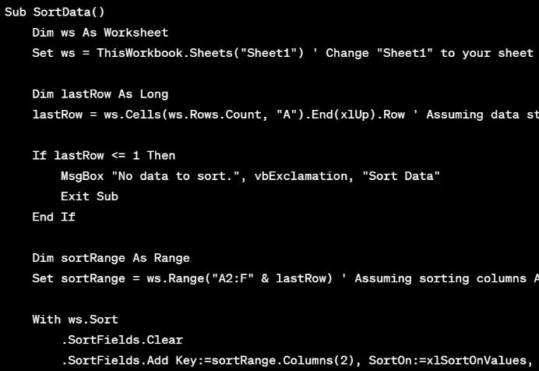This screenshot has height=371, width=539.
Task: Click the '.SortFields.Clear' statement
Action: pos(122,340)
